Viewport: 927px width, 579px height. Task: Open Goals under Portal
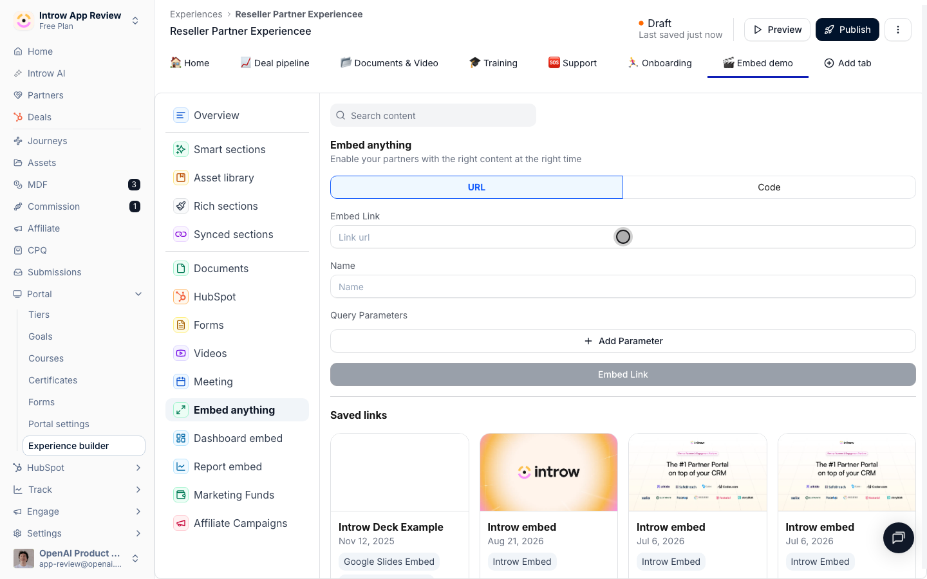pos(41,336)
